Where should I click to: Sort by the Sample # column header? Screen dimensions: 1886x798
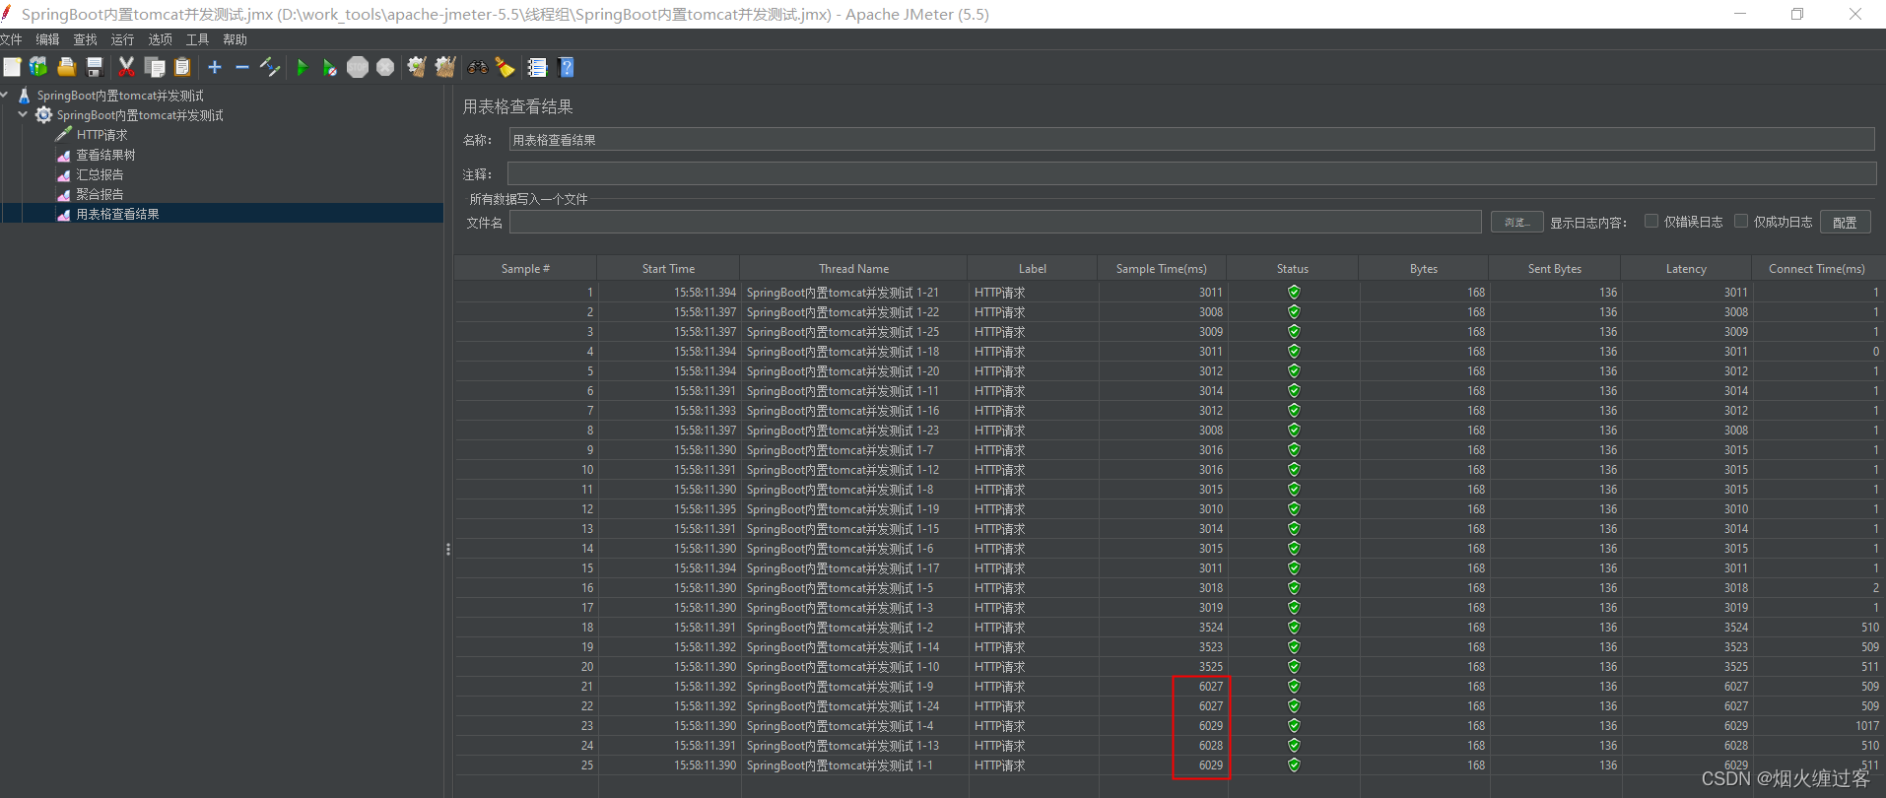(525, 269)
